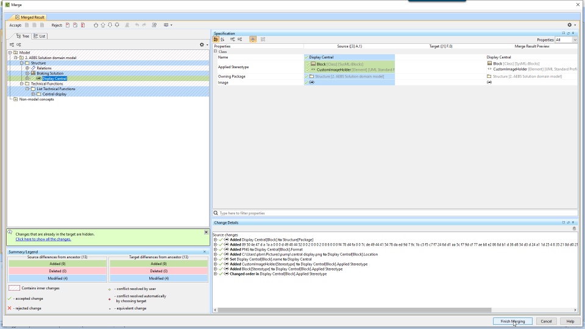Toggle categorized view in Specification toolbar
The image size is (585, 329).
point(216,40)
